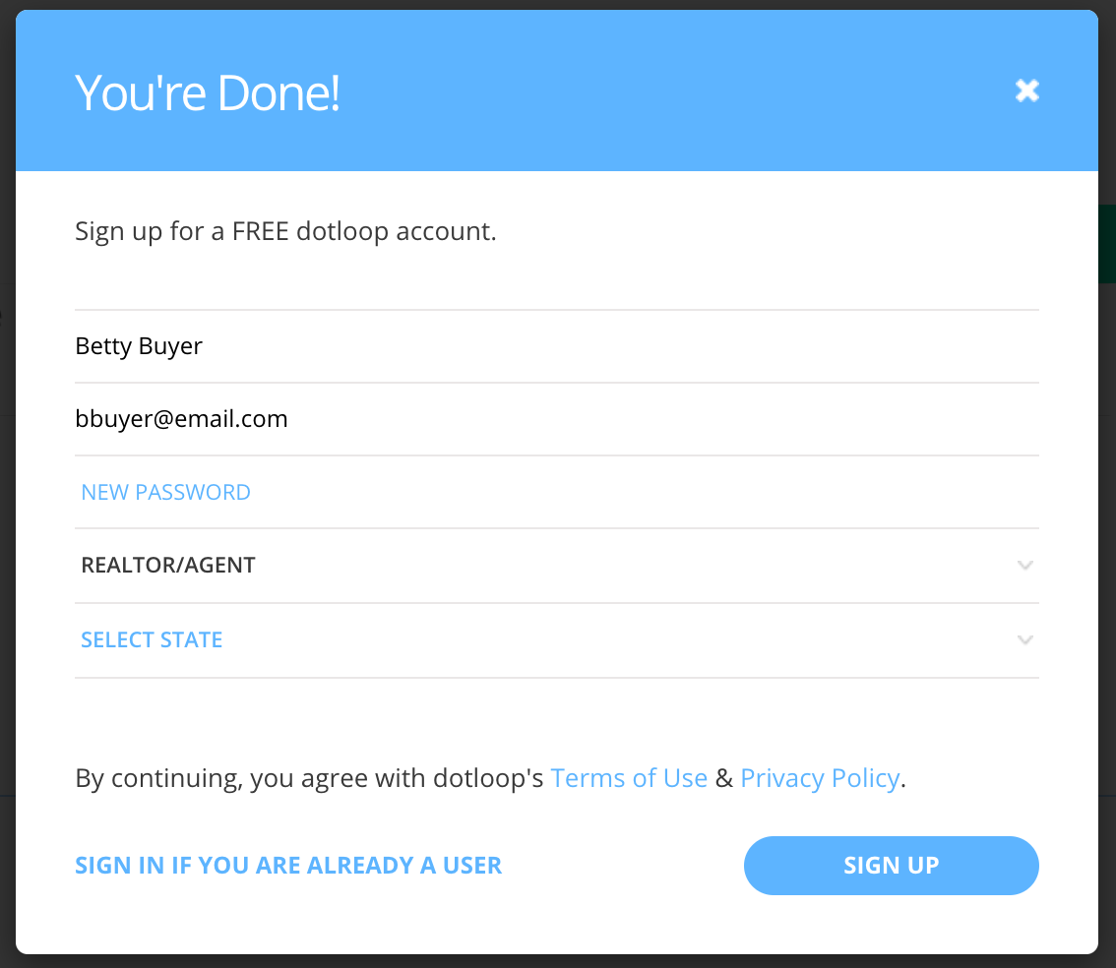1116x968 pixels.
Task: Click the ampersand between the policy links
Action: click(x=724, y=778)
